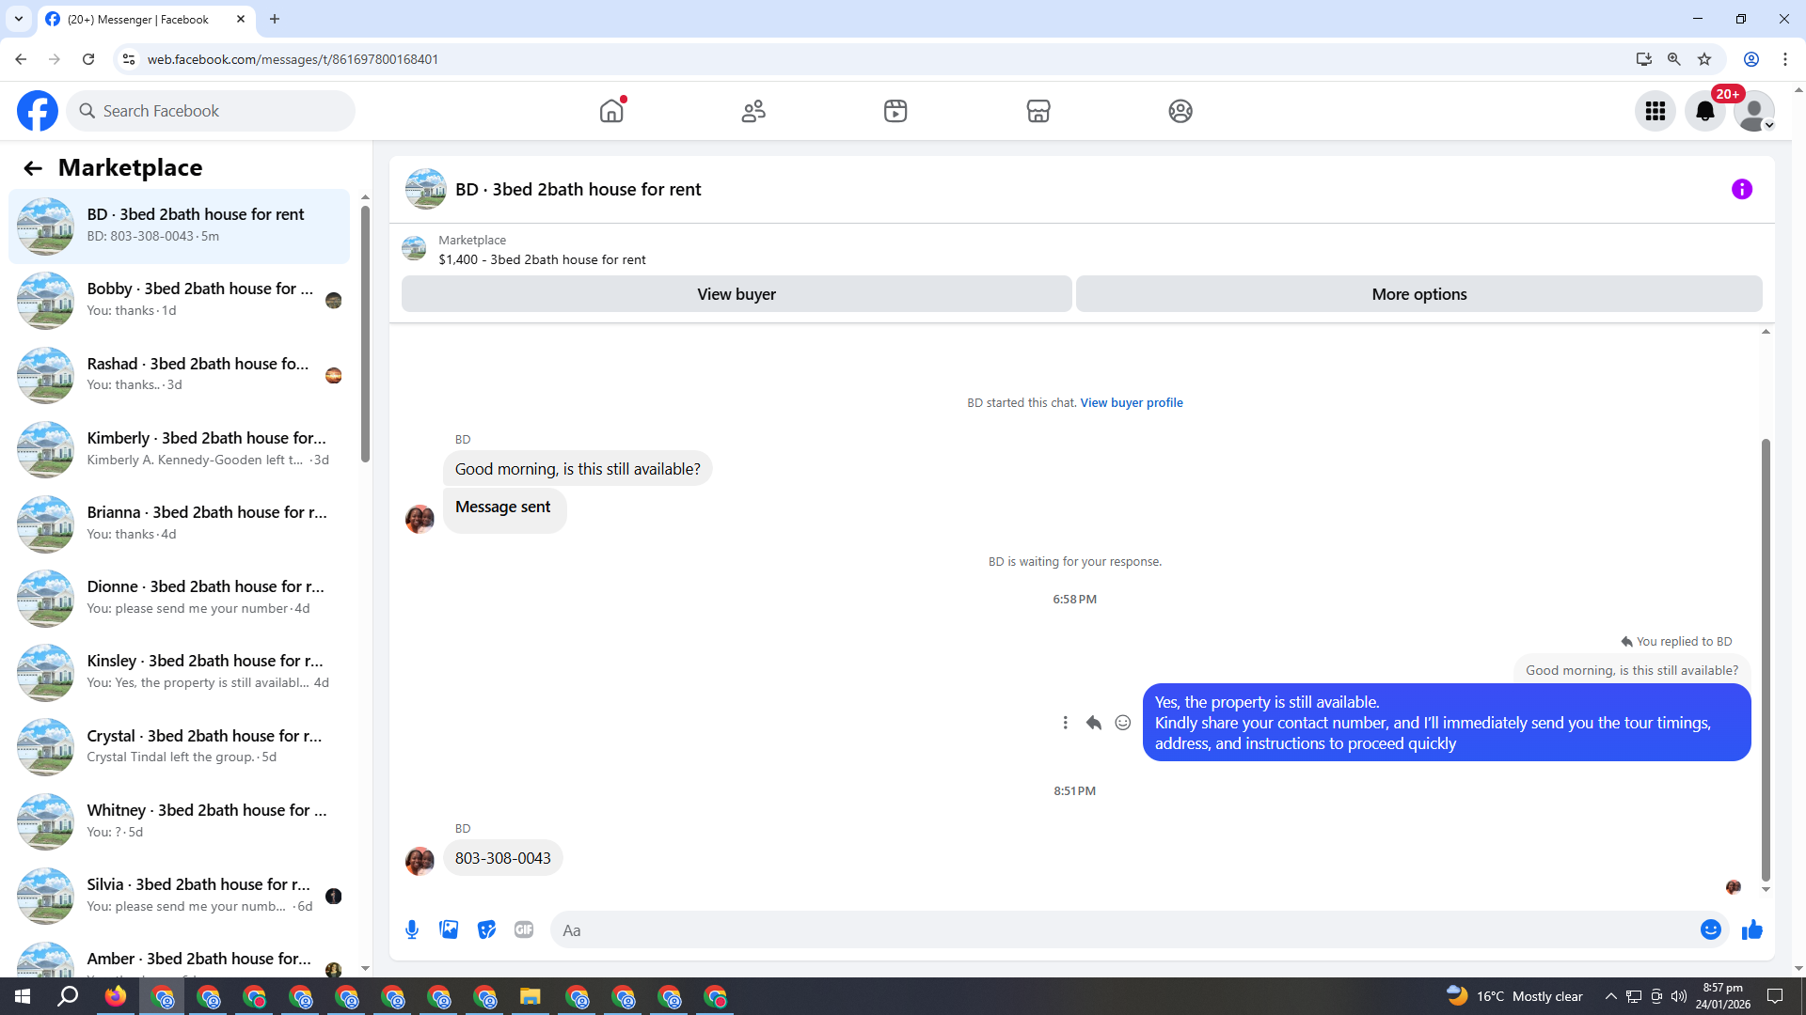Open the GIF picker icon
The height and width of the screenshot is (1015, 1806).
tap(524, 929)
